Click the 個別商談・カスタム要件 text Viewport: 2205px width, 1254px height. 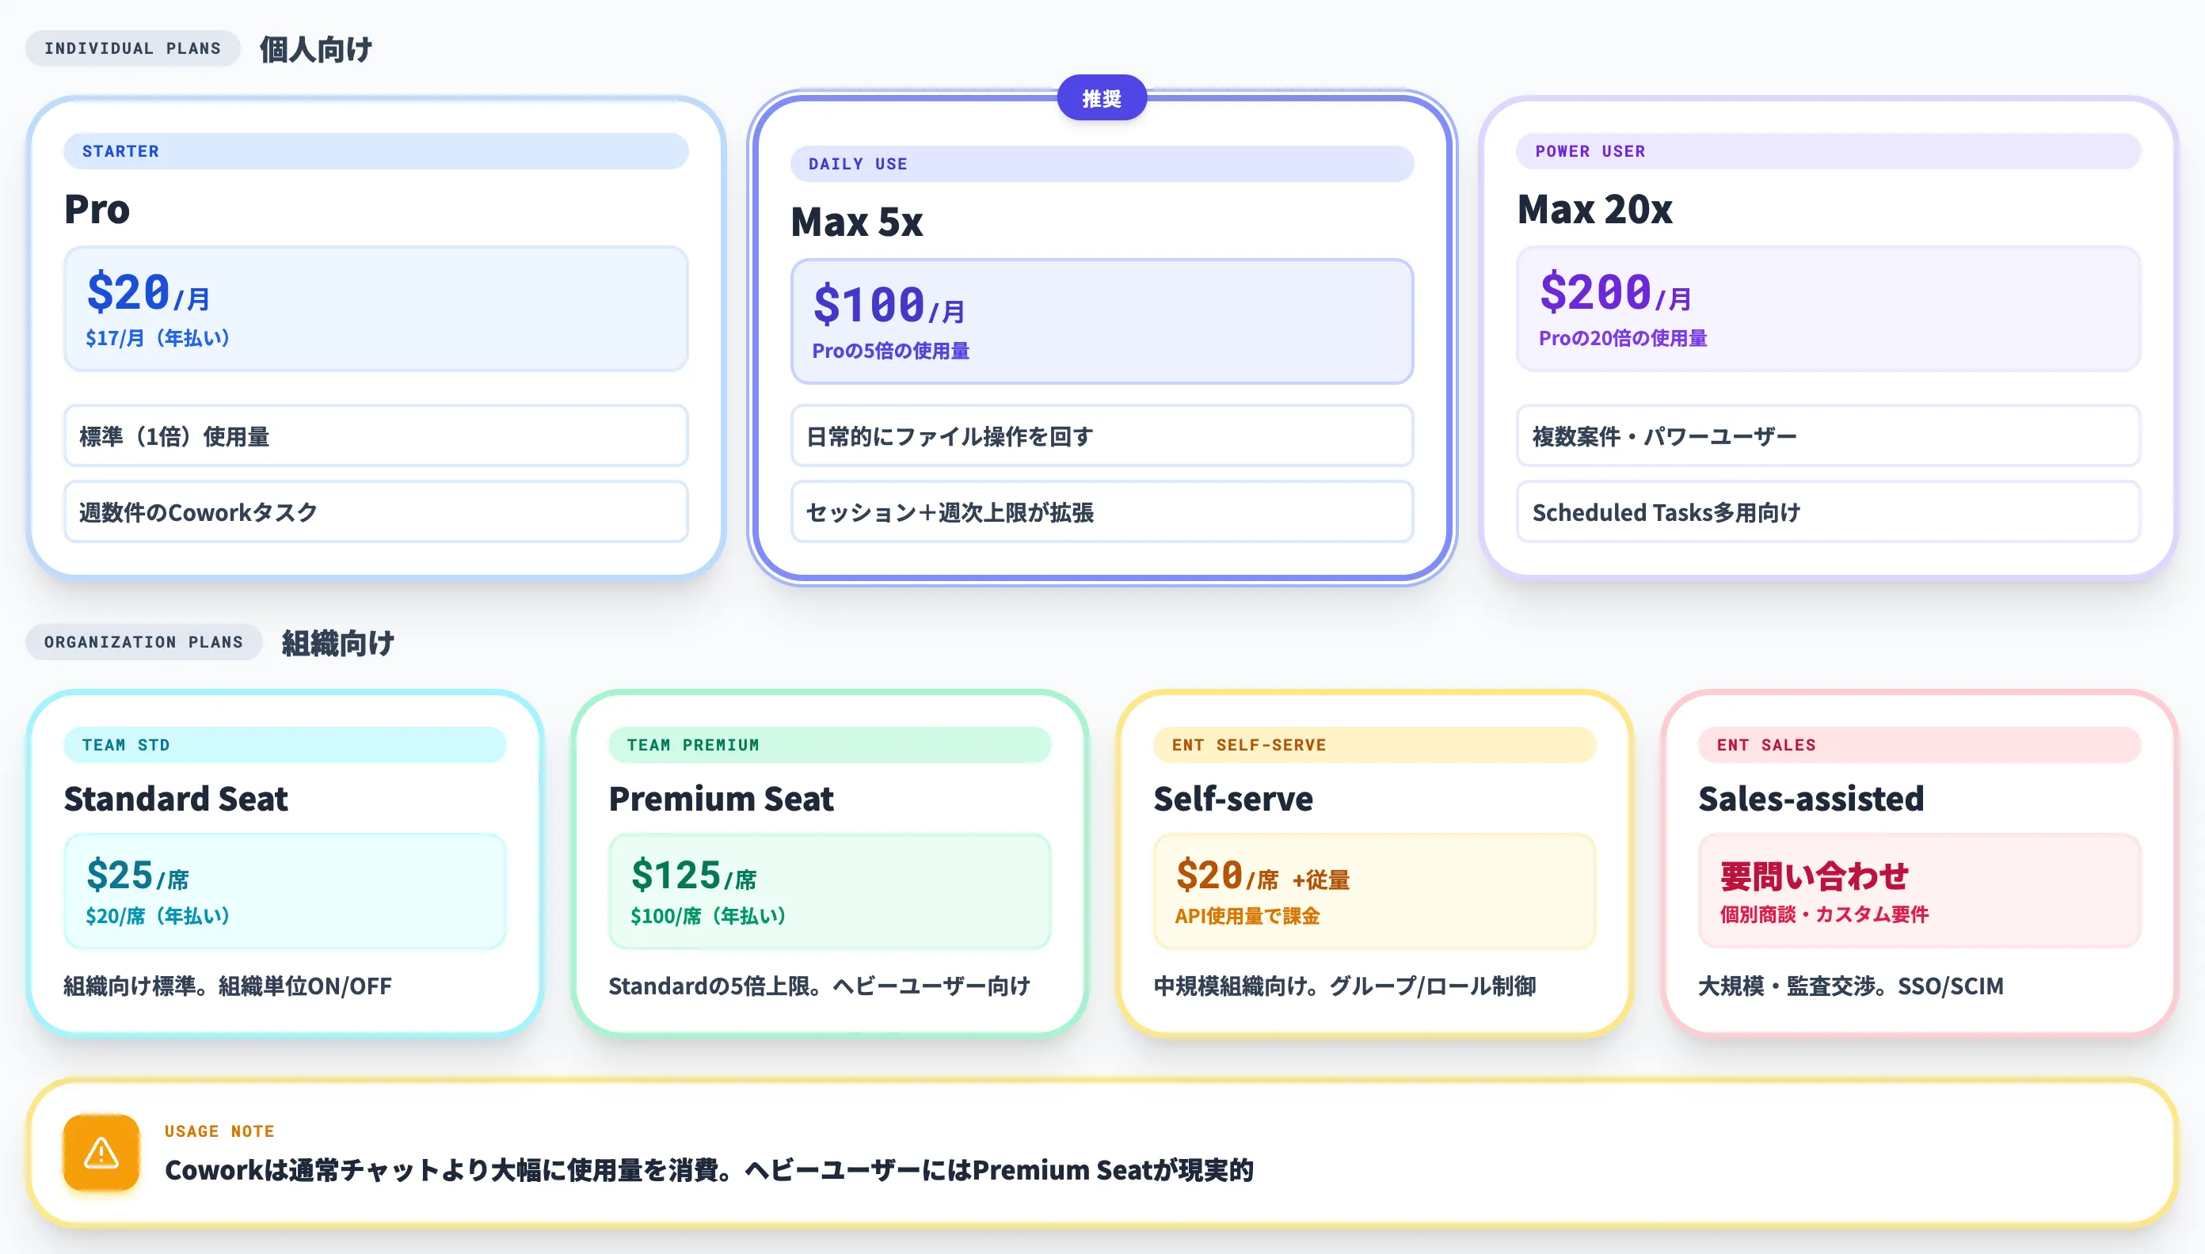point(1824,914)
